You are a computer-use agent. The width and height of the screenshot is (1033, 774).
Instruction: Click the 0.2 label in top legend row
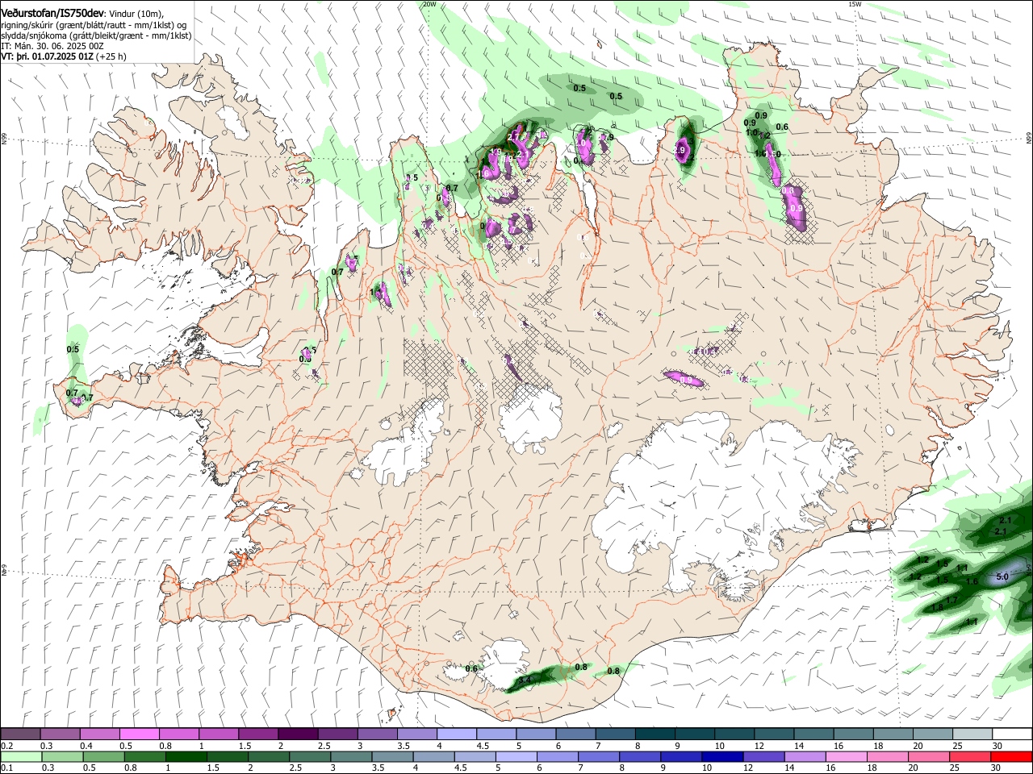(6, 746)
